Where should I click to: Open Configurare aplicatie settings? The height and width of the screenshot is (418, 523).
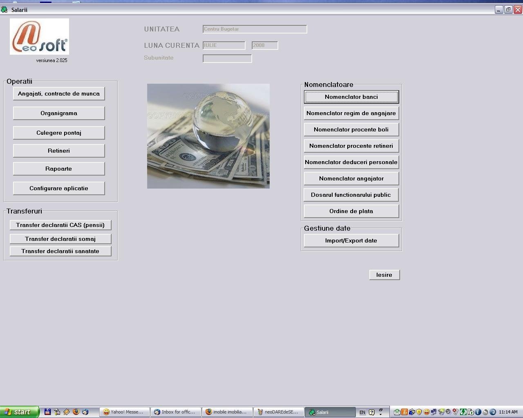click(x=59, y=188)
